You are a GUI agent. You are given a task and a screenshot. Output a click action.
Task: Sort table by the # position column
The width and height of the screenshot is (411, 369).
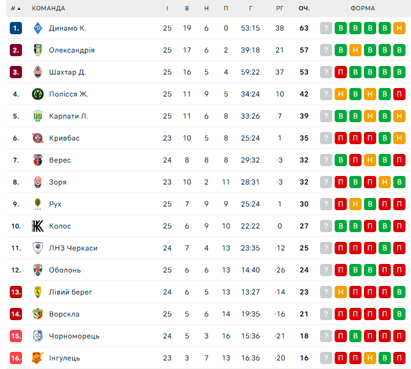coord(15,9)
